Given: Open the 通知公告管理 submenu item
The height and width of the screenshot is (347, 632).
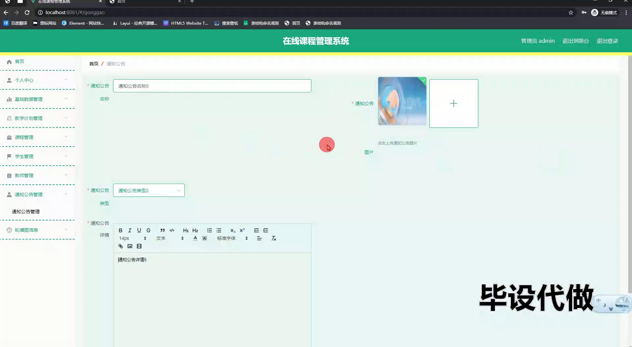Looking at the screenshot, I should (26, 212).
